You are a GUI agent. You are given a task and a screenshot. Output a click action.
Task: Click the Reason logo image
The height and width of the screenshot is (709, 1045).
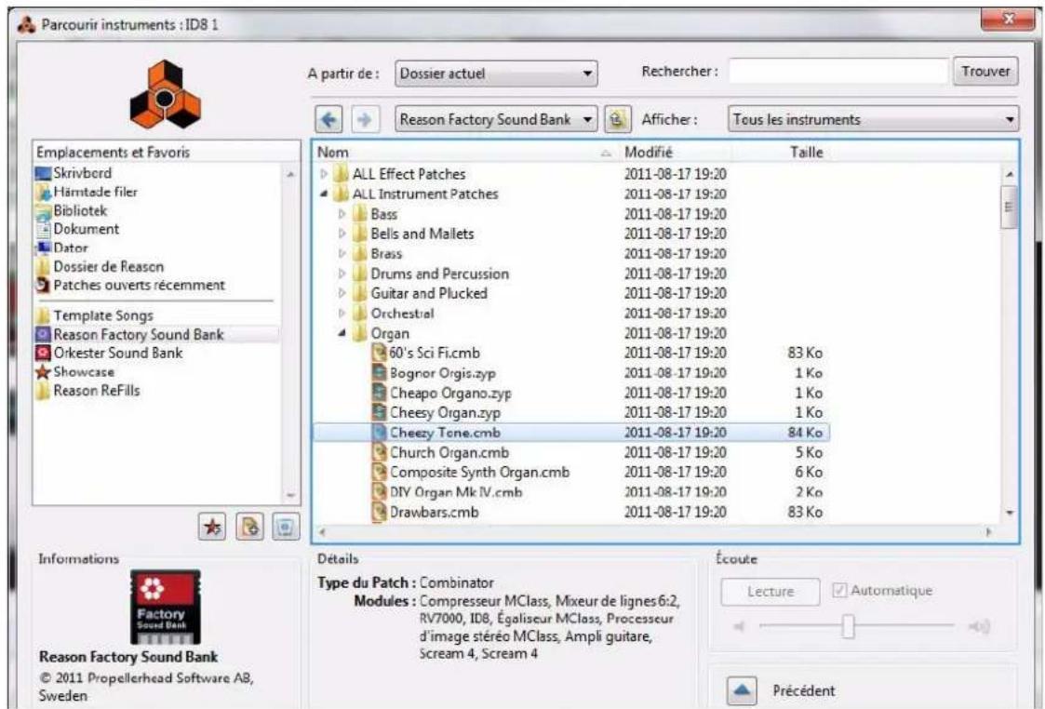pos(166,94)
